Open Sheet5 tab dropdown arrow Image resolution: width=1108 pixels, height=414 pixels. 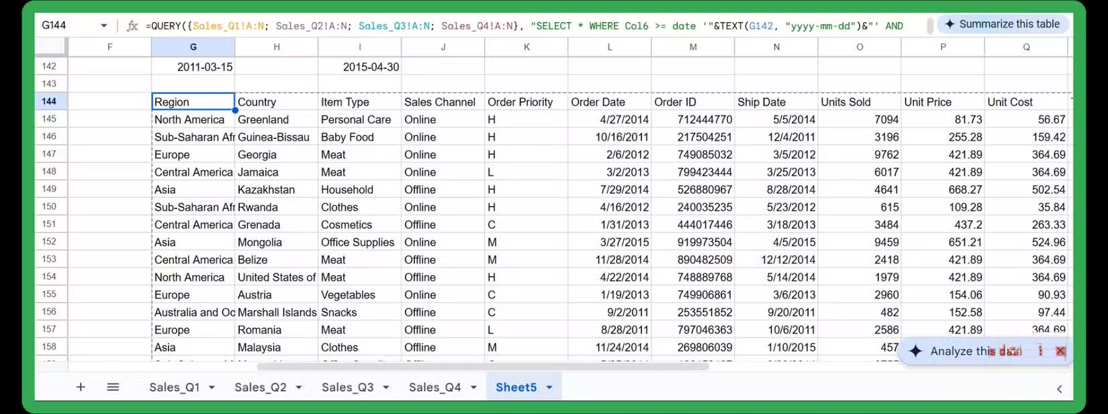[x=549, y=387]
